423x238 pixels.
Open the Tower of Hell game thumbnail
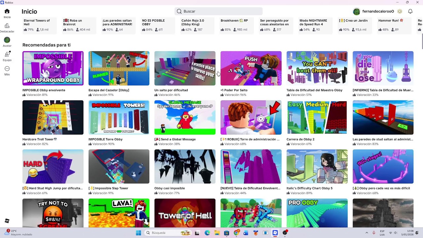tap(185, 213)
